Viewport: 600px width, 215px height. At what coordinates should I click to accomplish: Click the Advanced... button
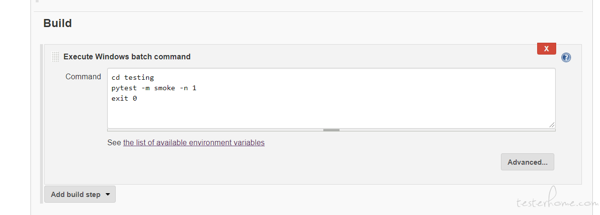[528, 162]
